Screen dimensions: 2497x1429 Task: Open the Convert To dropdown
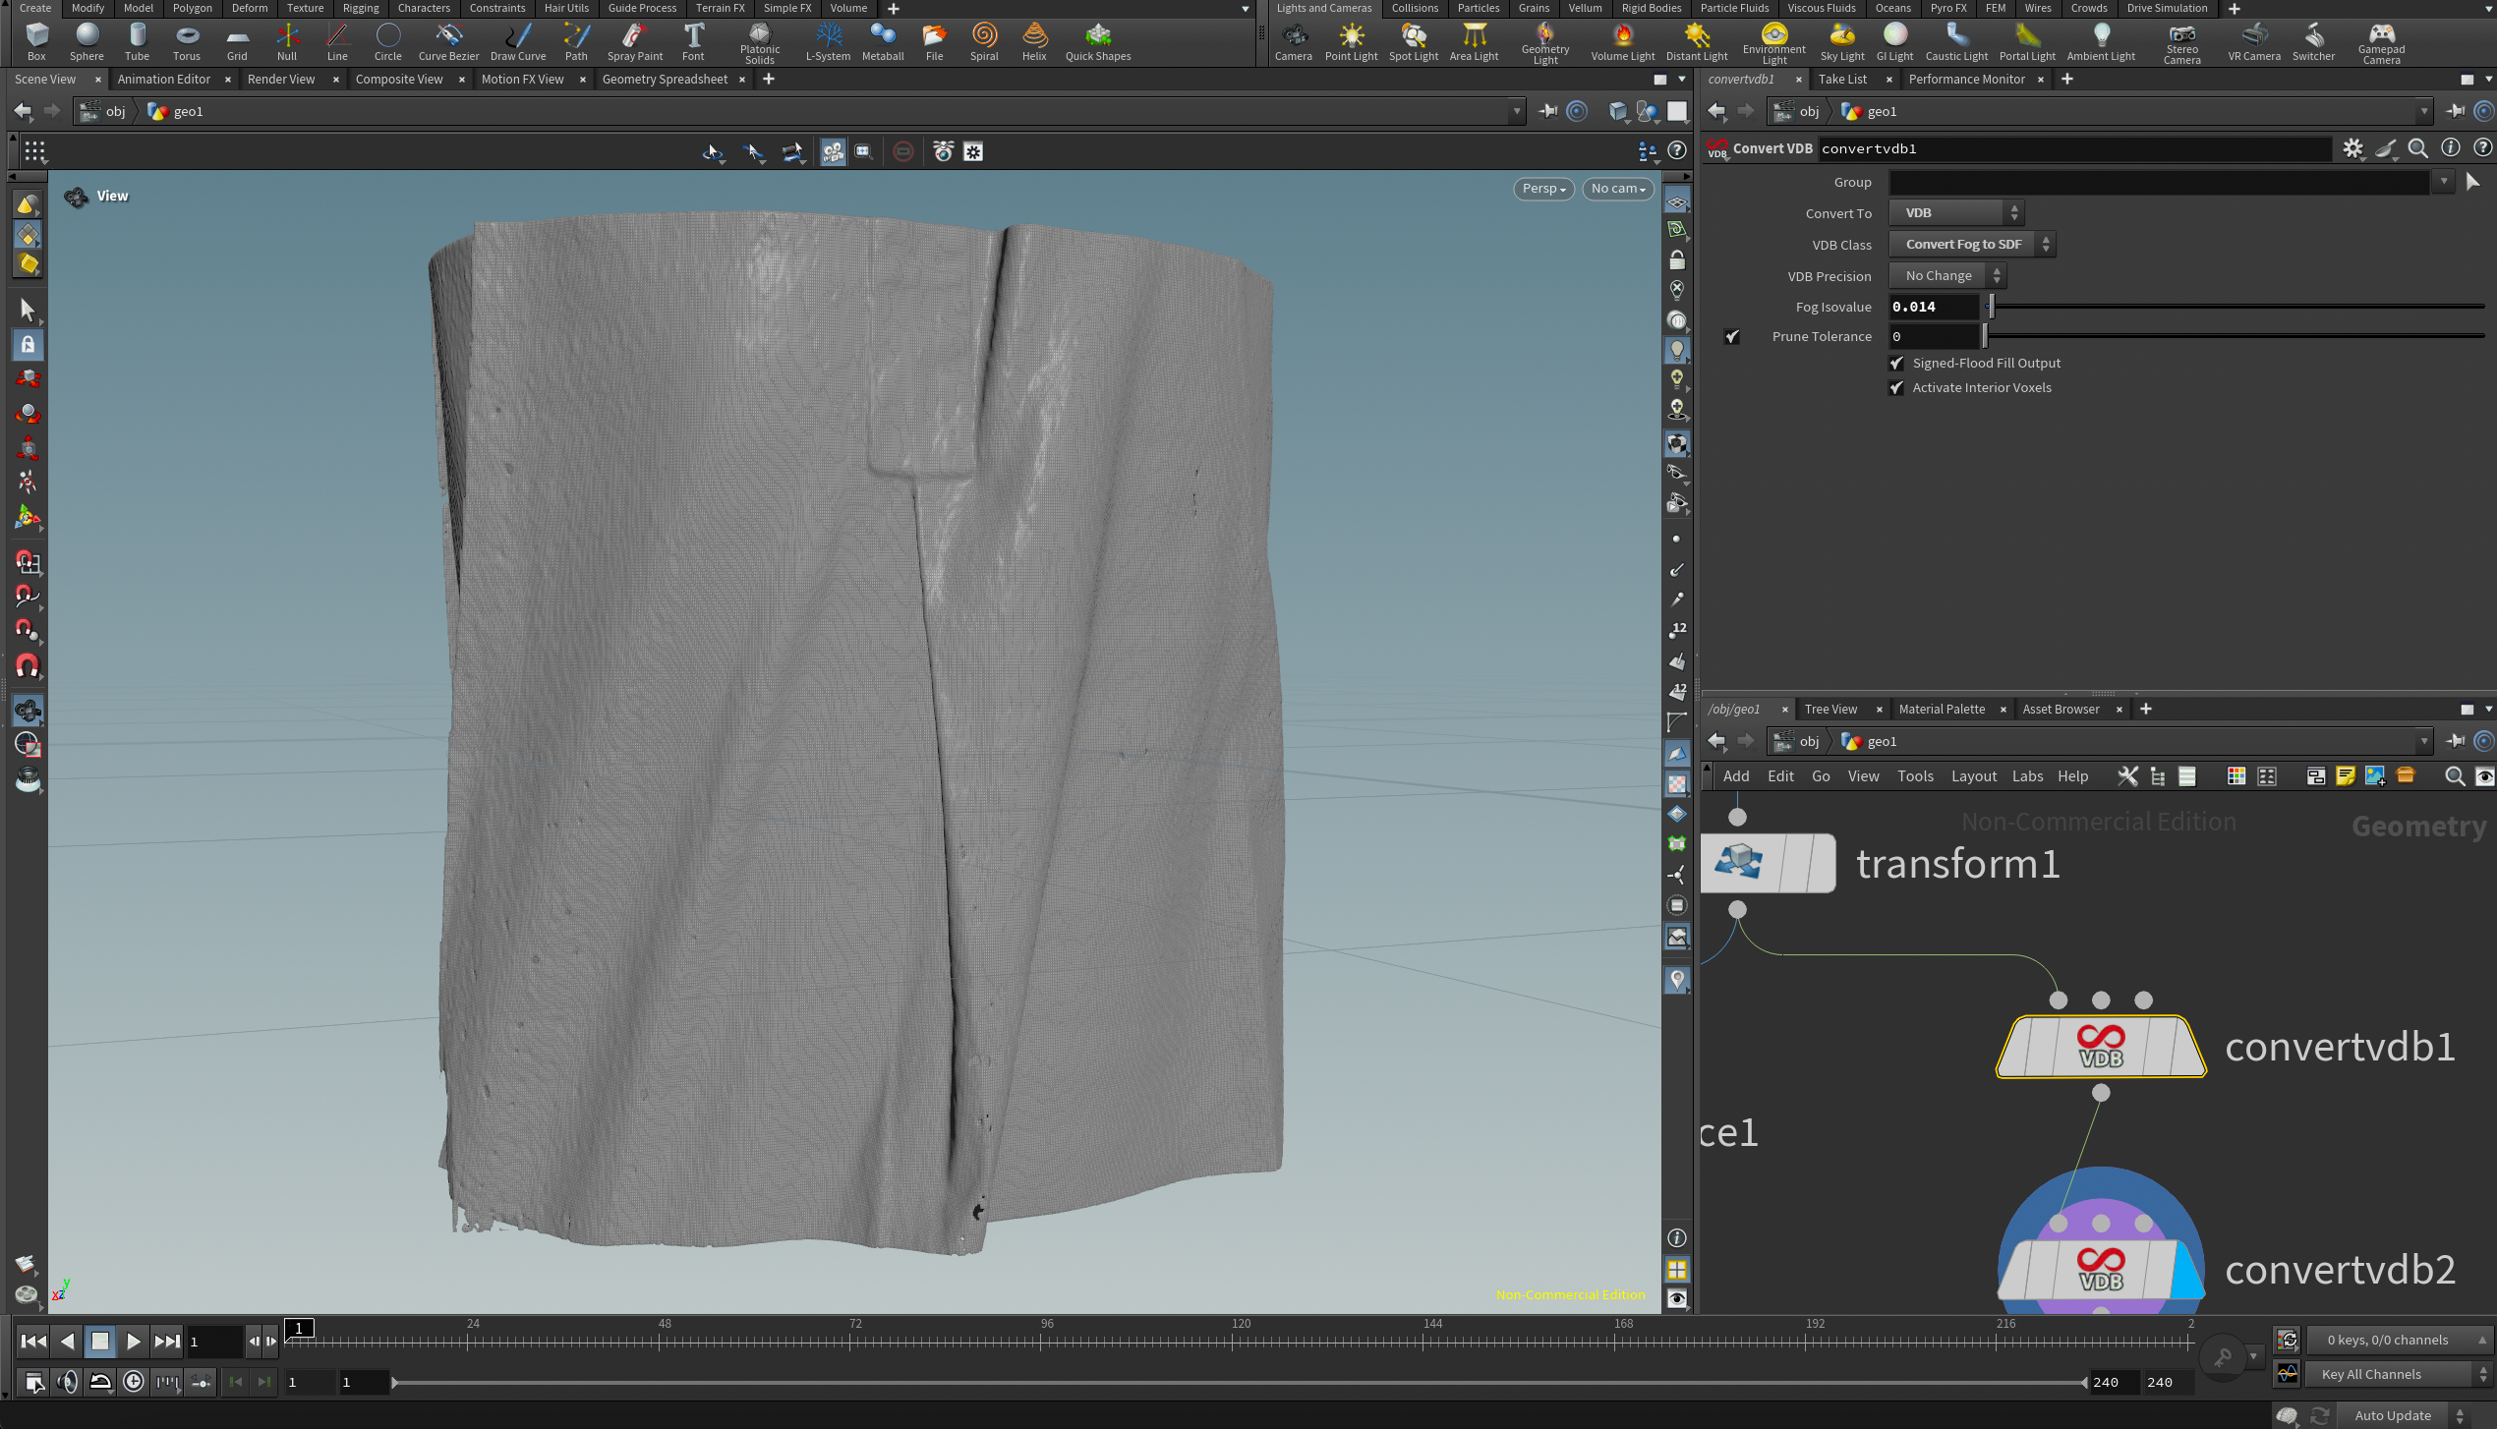click(1955, 213)
